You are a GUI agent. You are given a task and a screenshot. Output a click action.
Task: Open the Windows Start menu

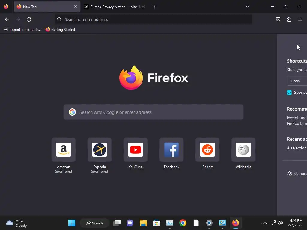72,223
